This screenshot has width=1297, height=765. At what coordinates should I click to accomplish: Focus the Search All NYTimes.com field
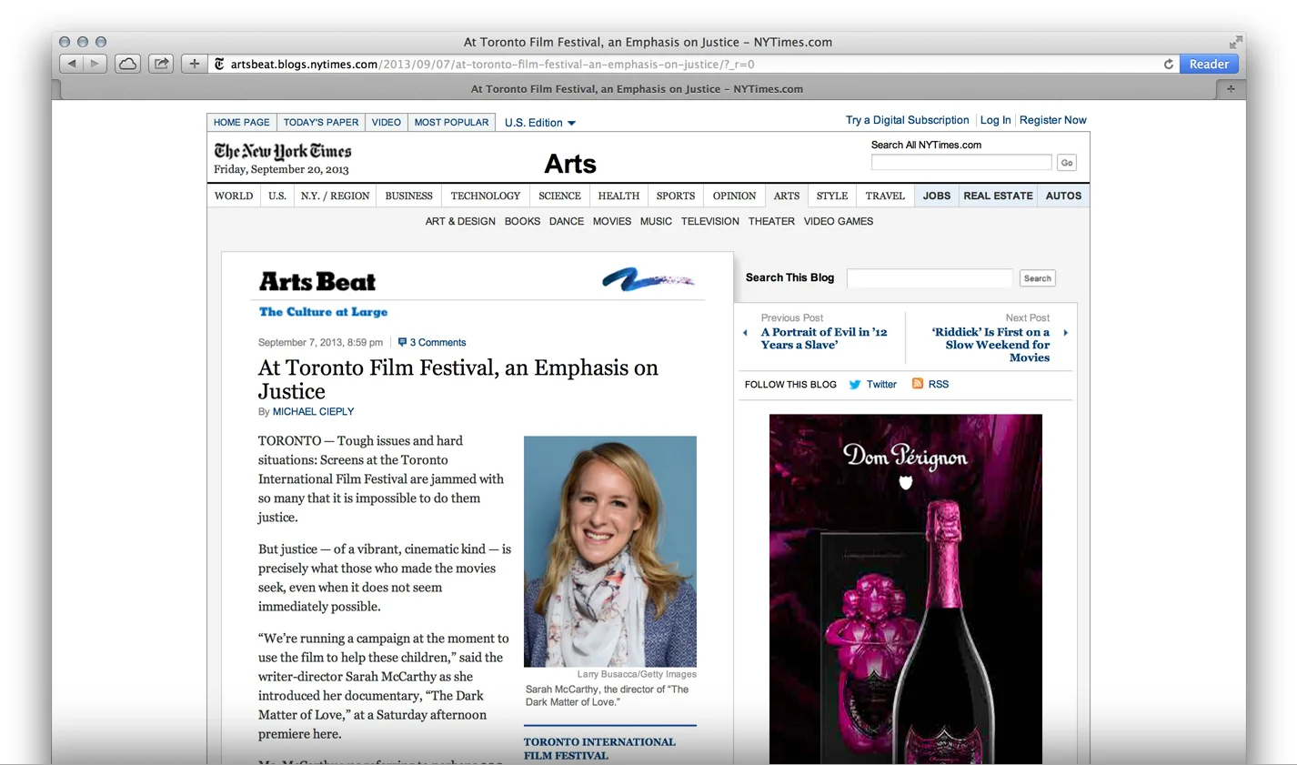(x=961, y=162)
